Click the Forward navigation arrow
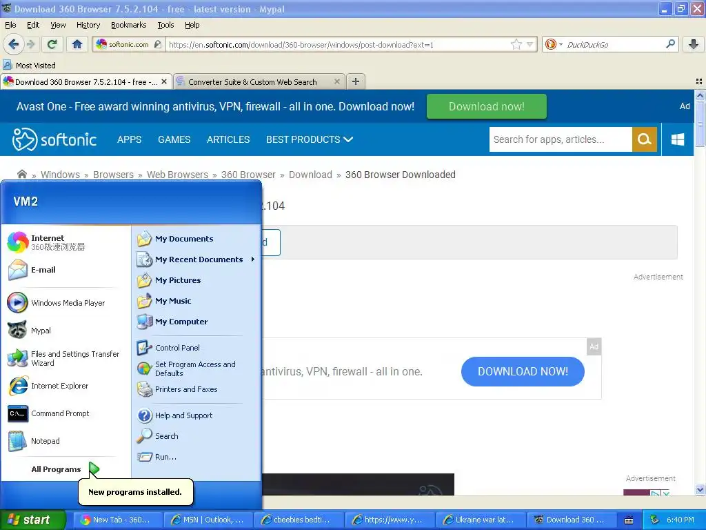 tap(31, 44)
